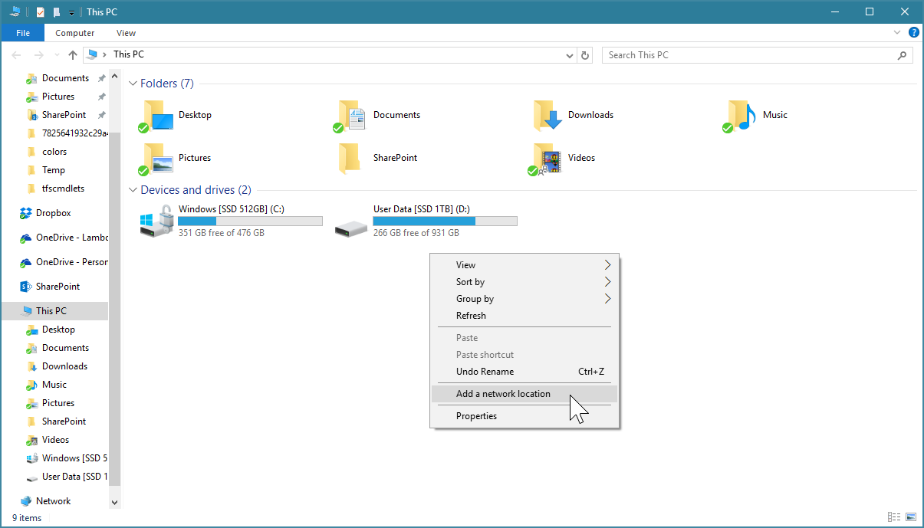Viewport: 924px width, 528px height.
Task: Click the New folder quick access icon
Action: tap(56, 12)
